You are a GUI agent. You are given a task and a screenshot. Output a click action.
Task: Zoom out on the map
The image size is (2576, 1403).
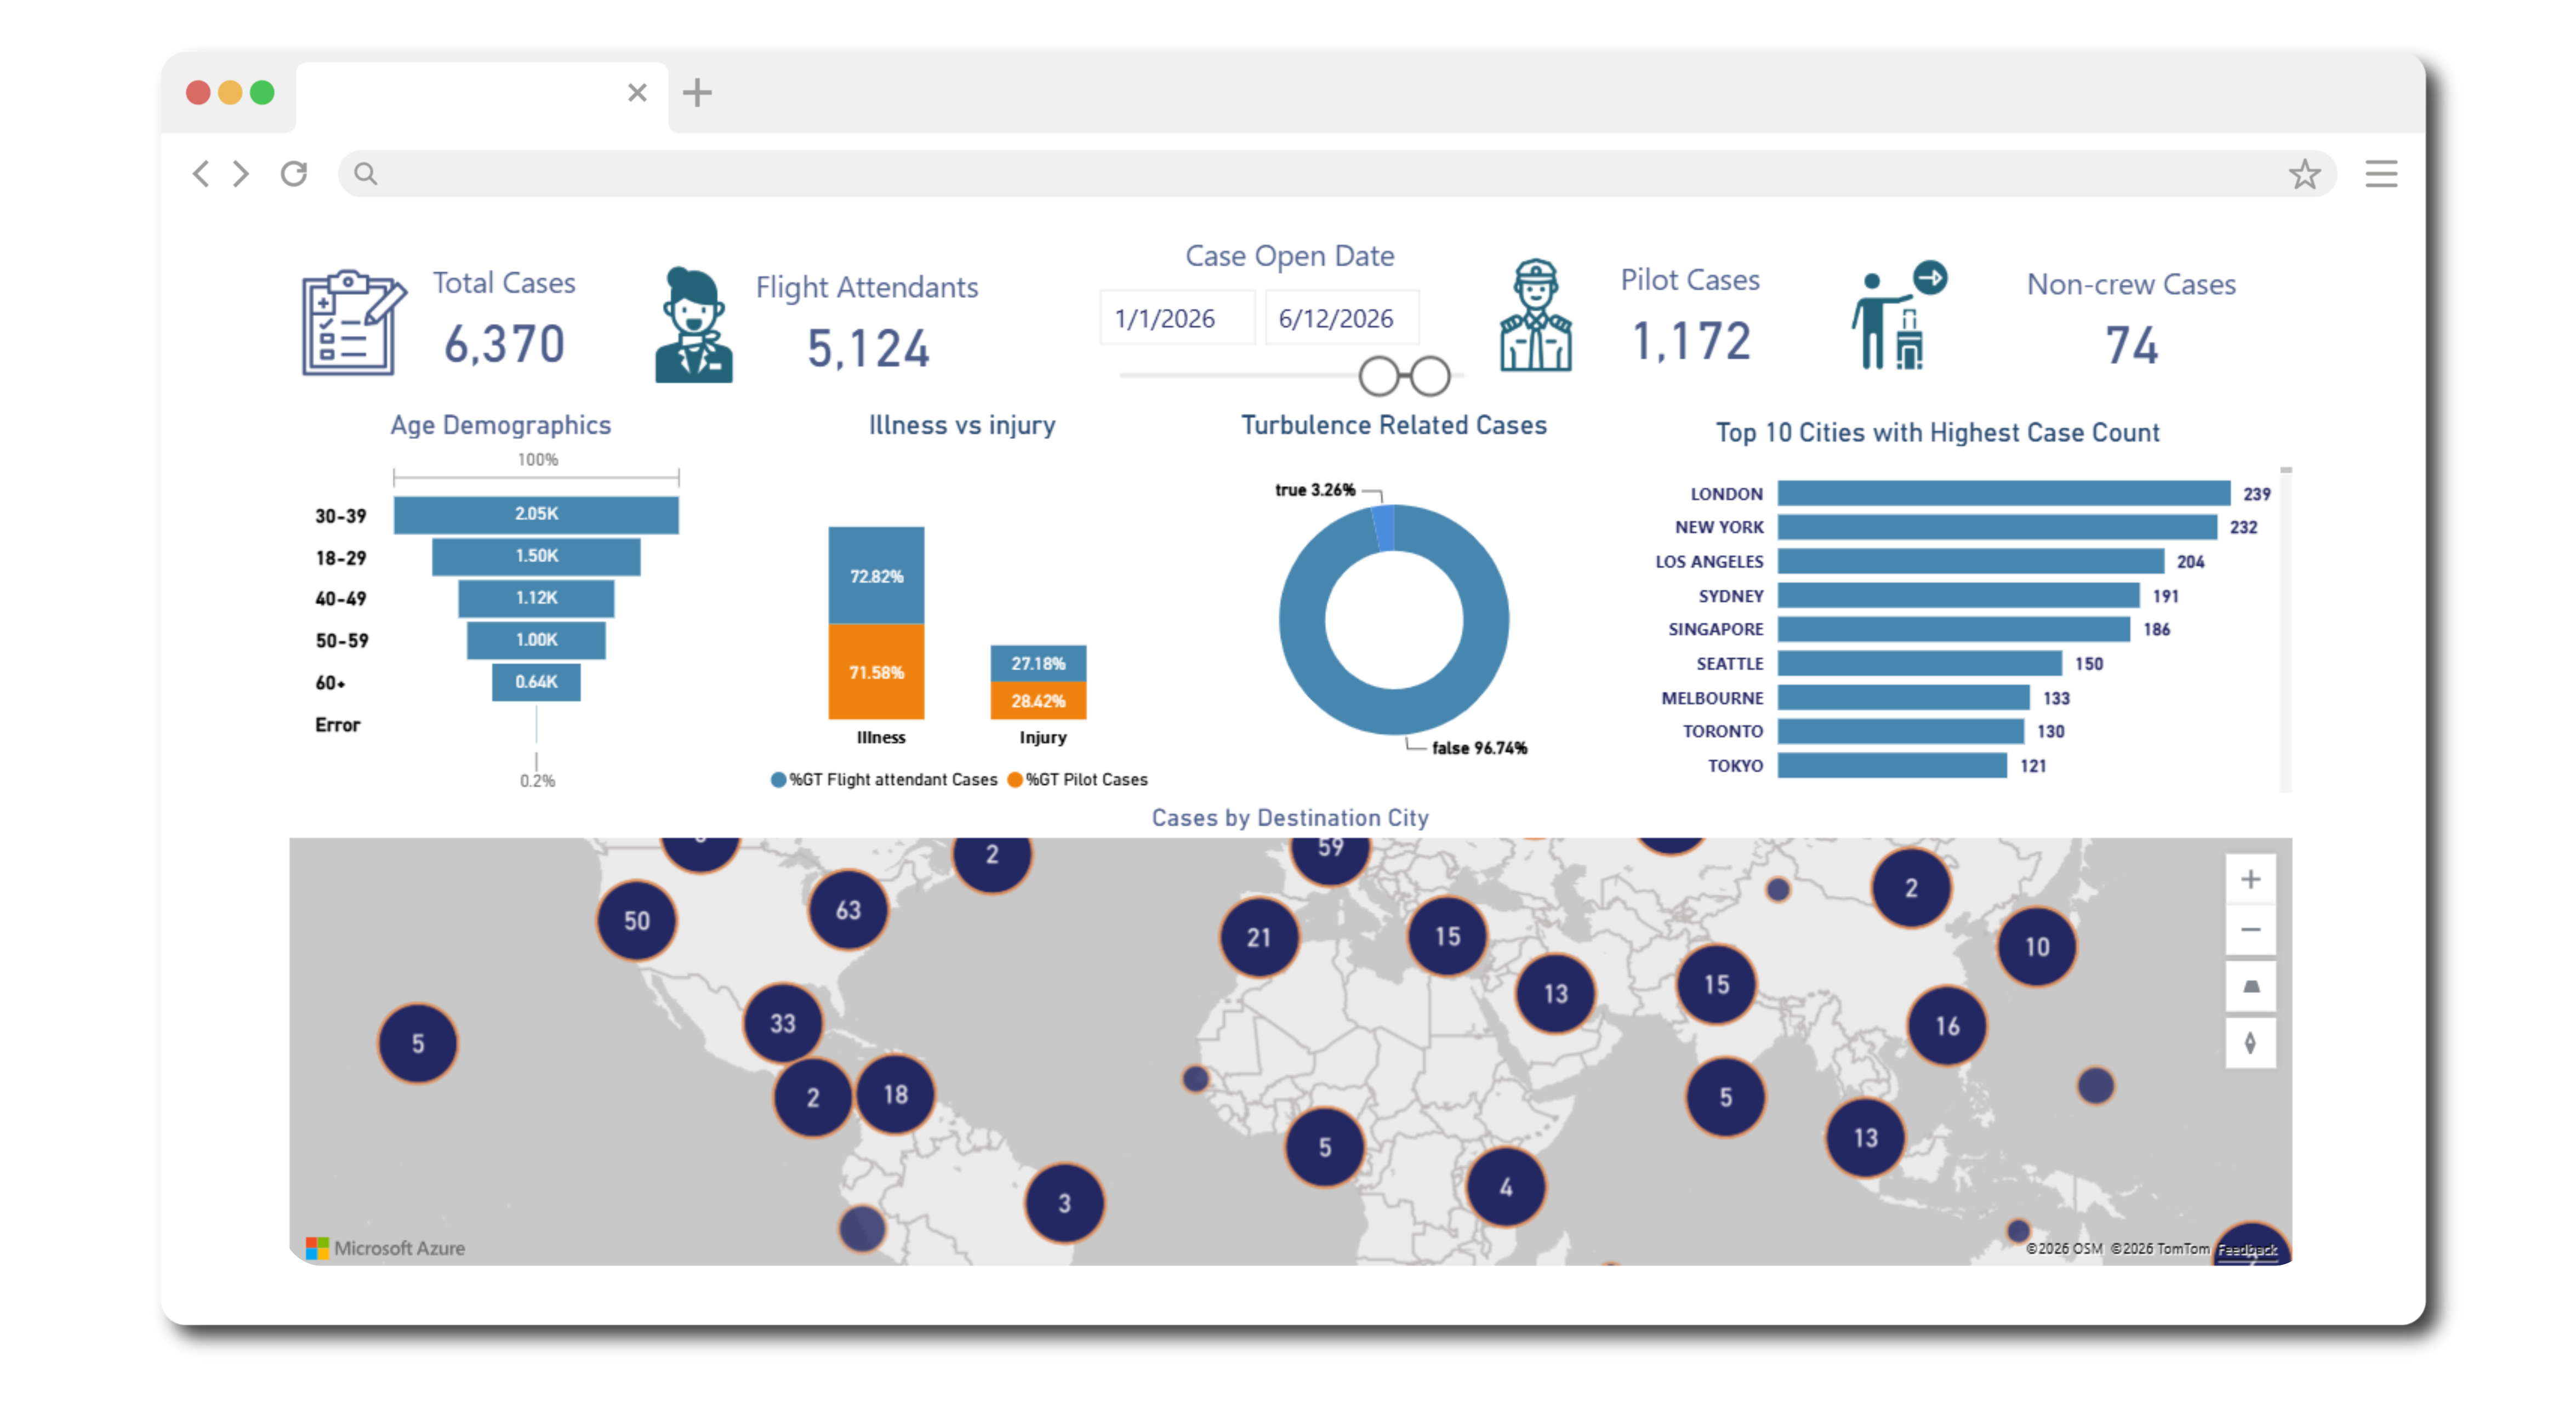point(2250,930)
